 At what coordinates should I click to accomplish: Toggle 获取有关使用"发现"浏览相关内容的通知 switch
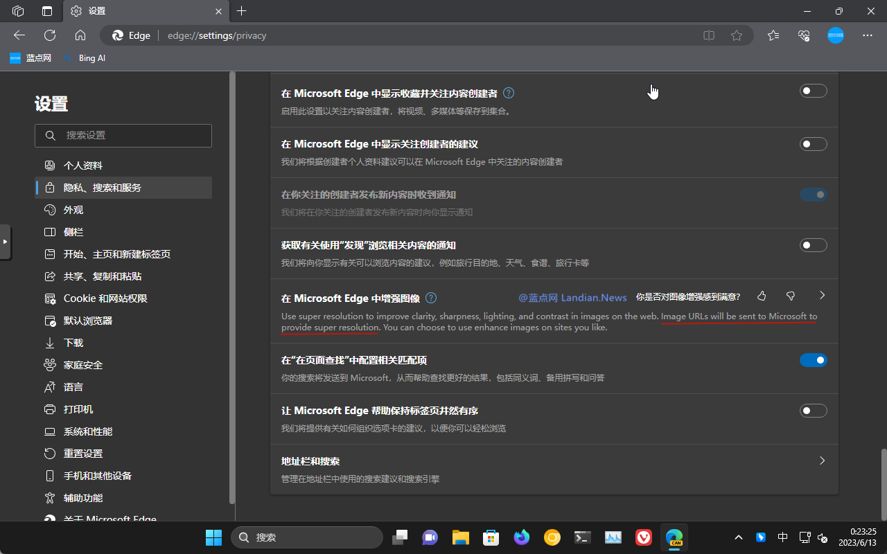814,245
